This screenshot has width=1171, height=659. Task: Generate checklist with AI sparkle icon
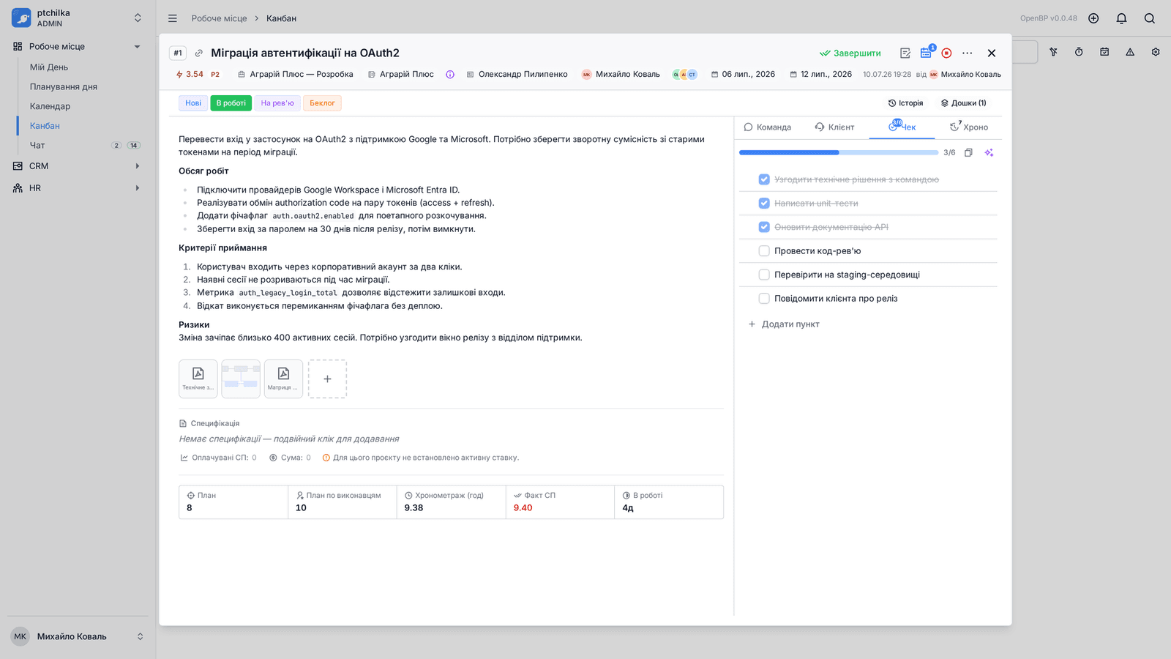pyautogui.click(x=989, y=152)
